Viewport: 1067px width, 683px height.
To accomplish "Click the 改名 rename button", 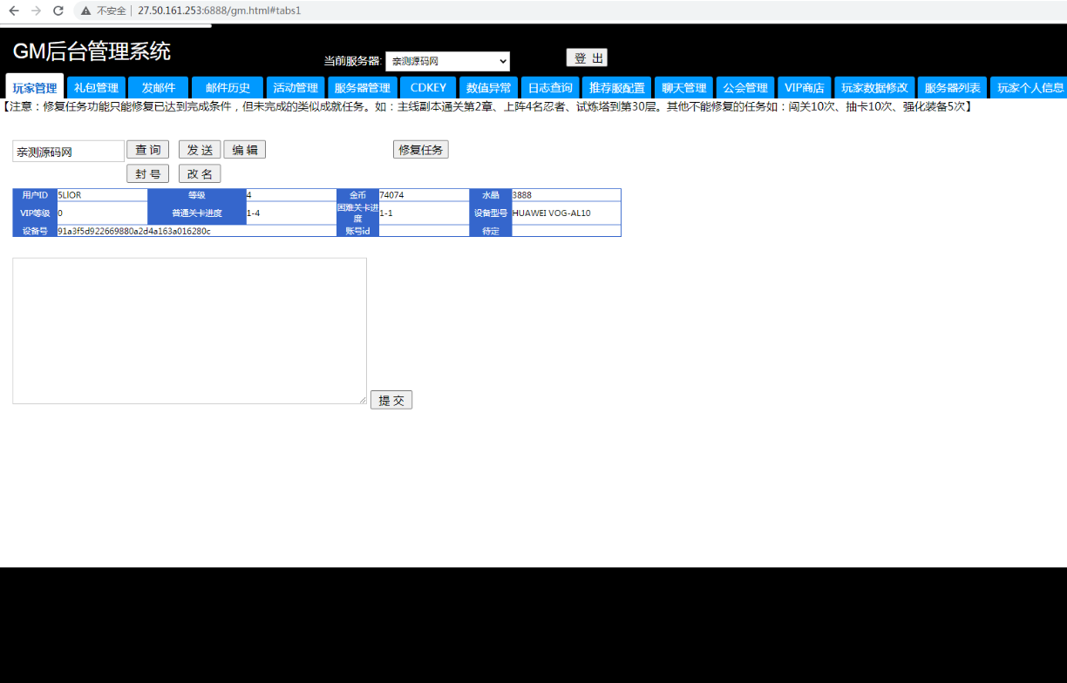I will click(200, 173).
